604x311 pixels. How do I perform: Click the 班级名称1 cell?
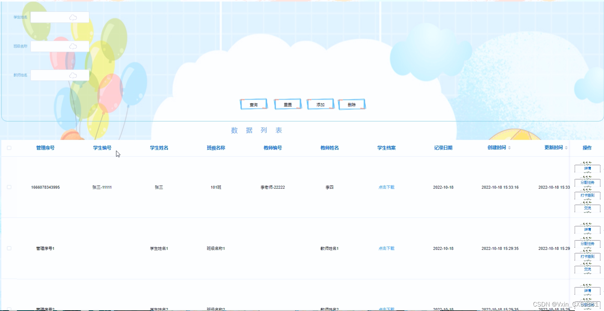tap(216, 248)
